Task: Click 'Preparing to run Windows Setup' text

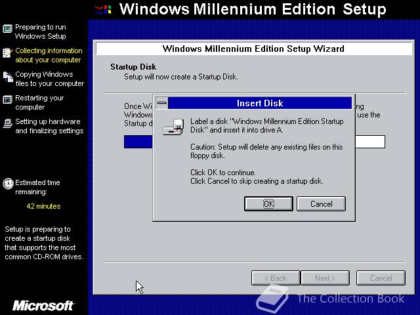Action: click(41, 31)
